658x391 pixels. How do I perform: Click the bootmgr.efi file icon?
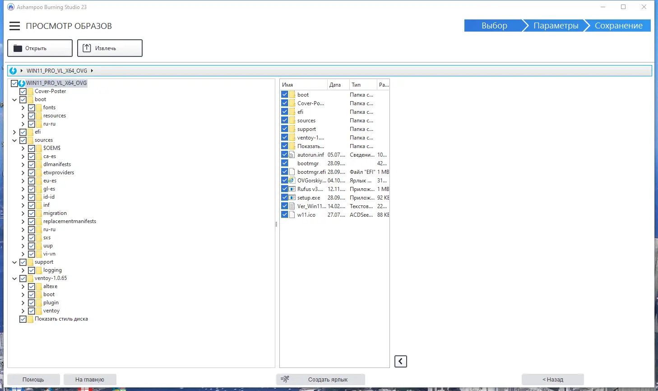(x=292, y=172)
